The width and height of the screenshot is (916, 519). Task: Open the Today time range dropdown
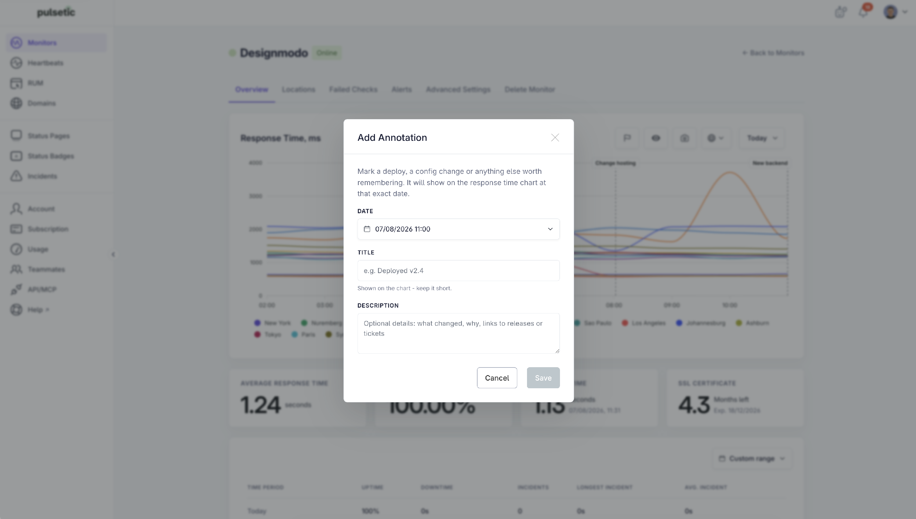[762, 138]
